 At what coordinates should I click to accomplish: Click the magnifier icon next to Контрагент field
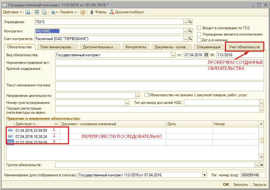point(190,31)
